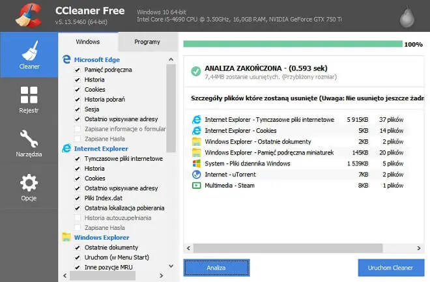Click the Steam multimedia result icon
The image size is (430, 282).
pos(196,186)
